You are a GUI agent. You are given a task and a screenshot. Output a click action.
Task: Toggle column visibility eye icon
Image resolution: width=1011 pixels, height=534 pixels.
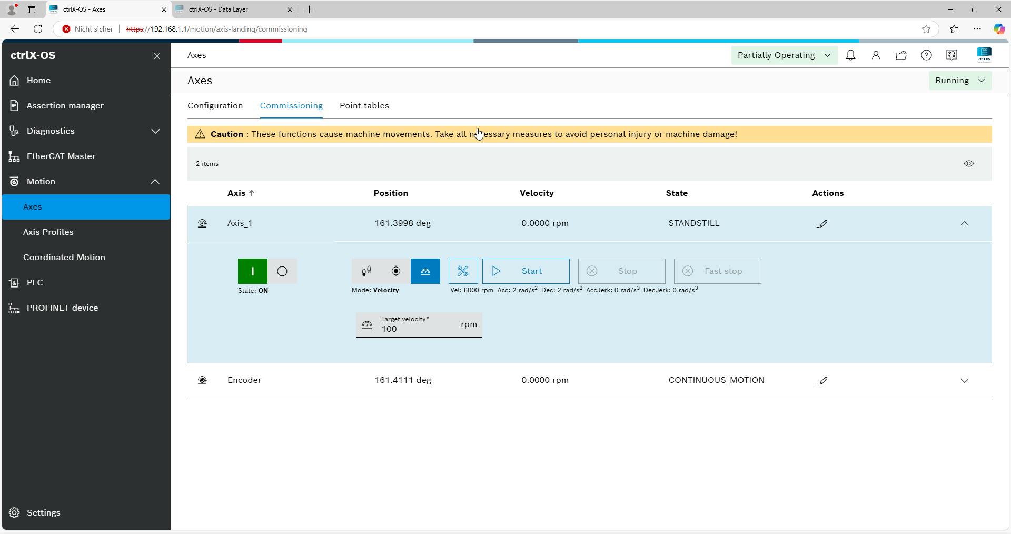coord(968,164)
